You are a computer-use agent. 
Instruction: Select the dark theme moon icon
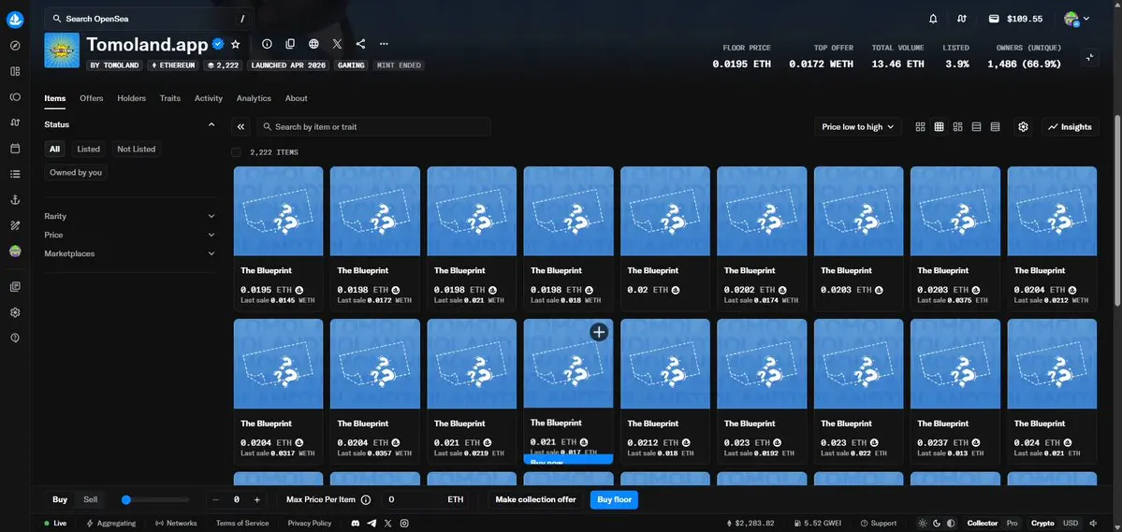(938, 524)
